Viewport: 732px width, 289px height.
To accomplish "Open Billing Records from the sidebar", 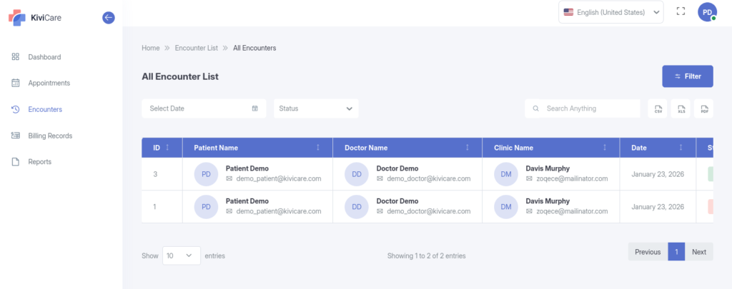I will coord(50,136).
